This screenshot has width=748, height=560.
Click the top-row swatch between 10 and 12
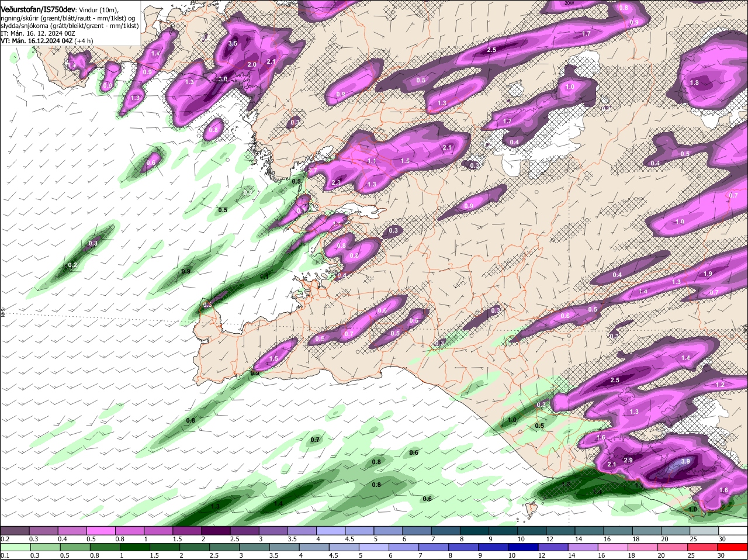click(531, 530)
